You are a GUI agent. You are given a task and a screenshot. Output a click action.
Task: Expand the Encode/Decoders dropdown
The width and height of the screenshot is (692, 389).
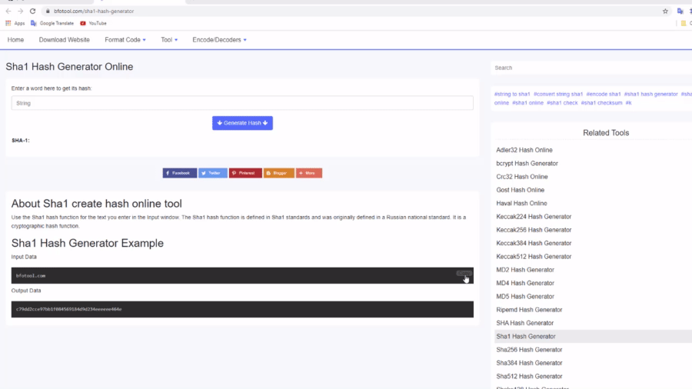219,40
